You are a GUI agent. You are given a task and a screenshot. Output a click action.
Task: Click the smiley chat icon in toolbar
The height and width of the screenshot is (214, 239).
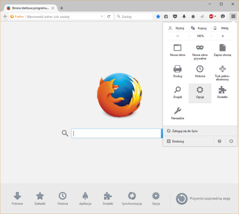click(x=223, y=16)
